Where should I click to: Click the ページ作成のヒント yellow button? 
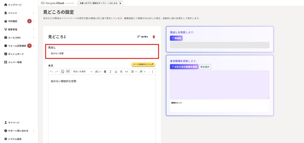(x=143, y=64)
